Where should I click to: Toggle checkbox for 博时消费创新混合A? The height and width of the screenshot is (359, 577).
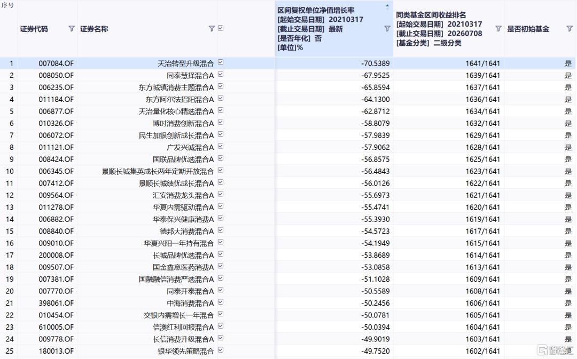coord(221,122)
